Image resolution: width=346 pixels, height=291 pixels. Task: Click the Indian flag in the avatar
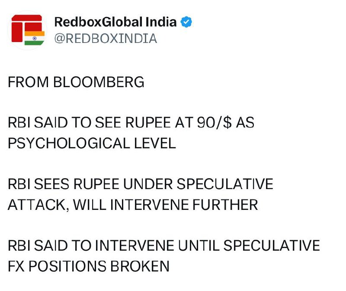coord(35,38)
